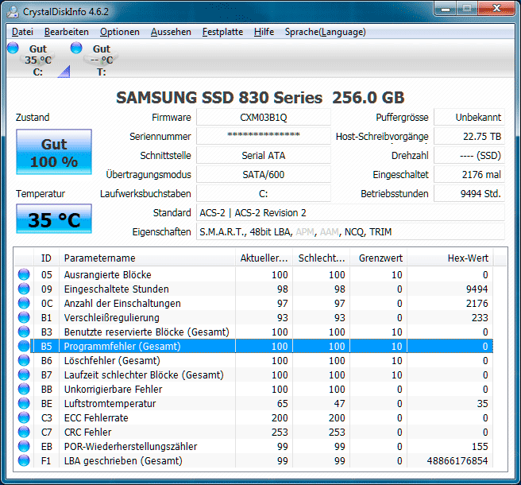Click the 35 °C temperature button

pyautogui.click(x=54, y=219)
